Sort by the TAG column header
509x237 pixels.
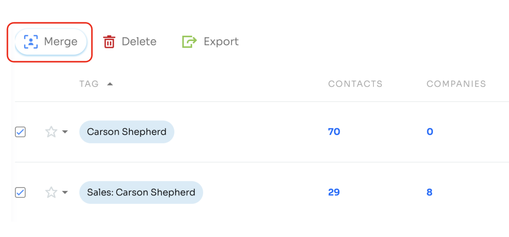click(89, 84)
